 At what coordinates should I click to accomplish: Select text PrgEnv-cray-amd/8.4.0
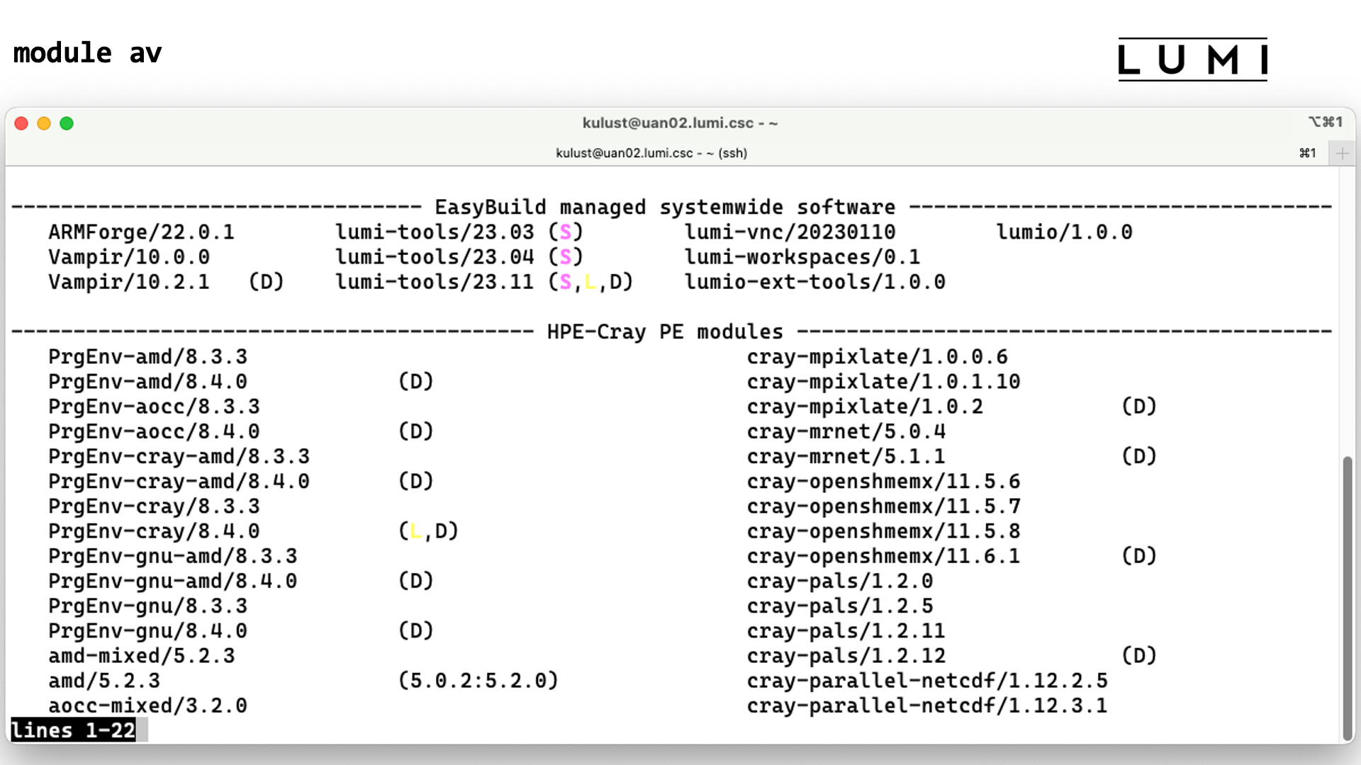pyautogui.click(x=179, y=482)
